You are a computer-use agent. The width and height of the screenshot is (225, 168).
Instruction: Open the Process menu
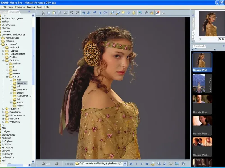point(31,7)
